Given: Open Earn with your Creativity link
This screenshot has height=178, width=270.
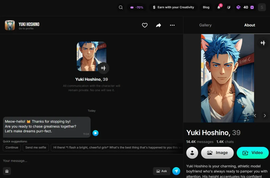Looking at the screenshot, I should point(173,7).
